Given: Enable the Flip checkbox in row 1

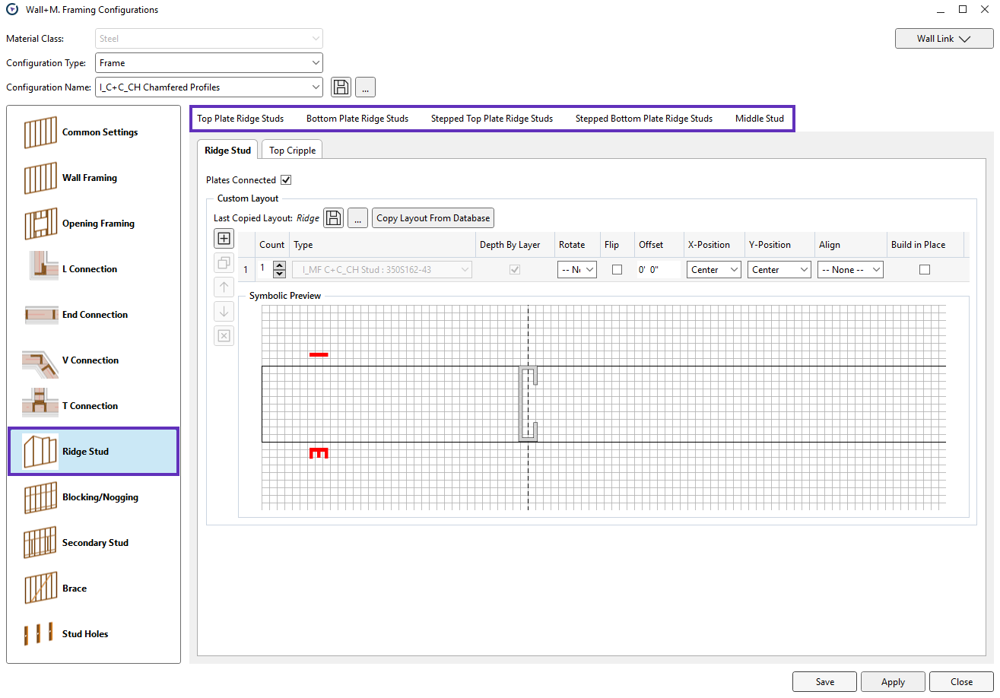Looking at the screenshot, I should [x=617, y=269].
